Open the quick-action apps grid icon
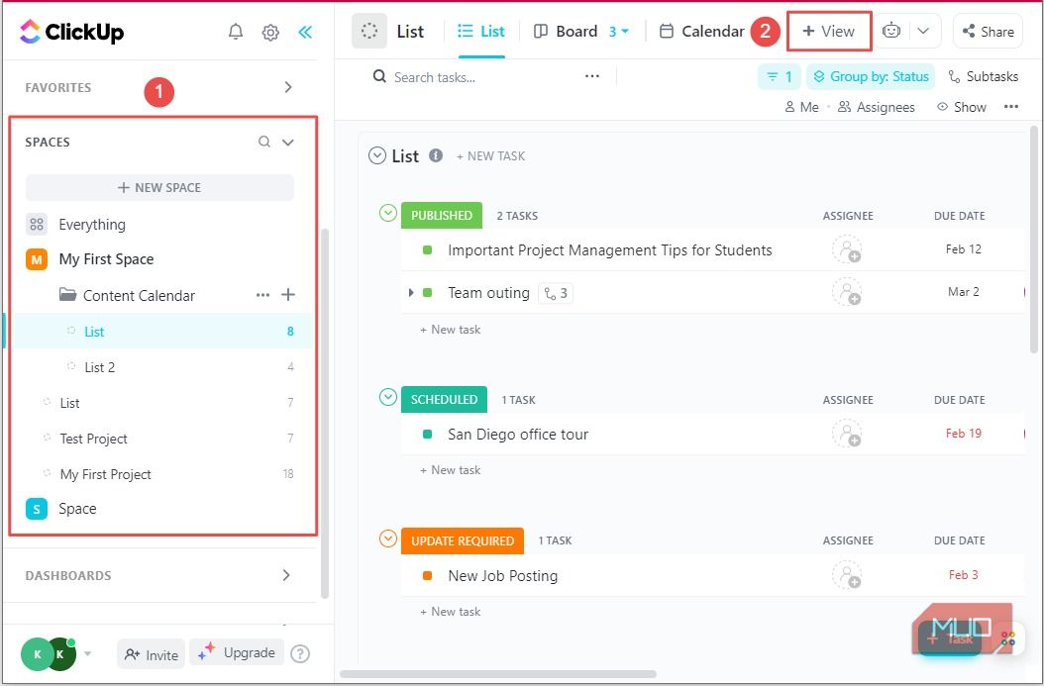 click(1007, 638)
